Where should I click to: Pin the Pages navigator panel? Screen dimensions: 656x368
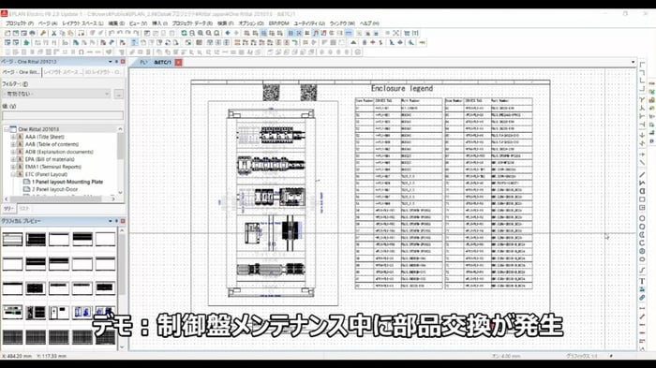coord(117,62)
